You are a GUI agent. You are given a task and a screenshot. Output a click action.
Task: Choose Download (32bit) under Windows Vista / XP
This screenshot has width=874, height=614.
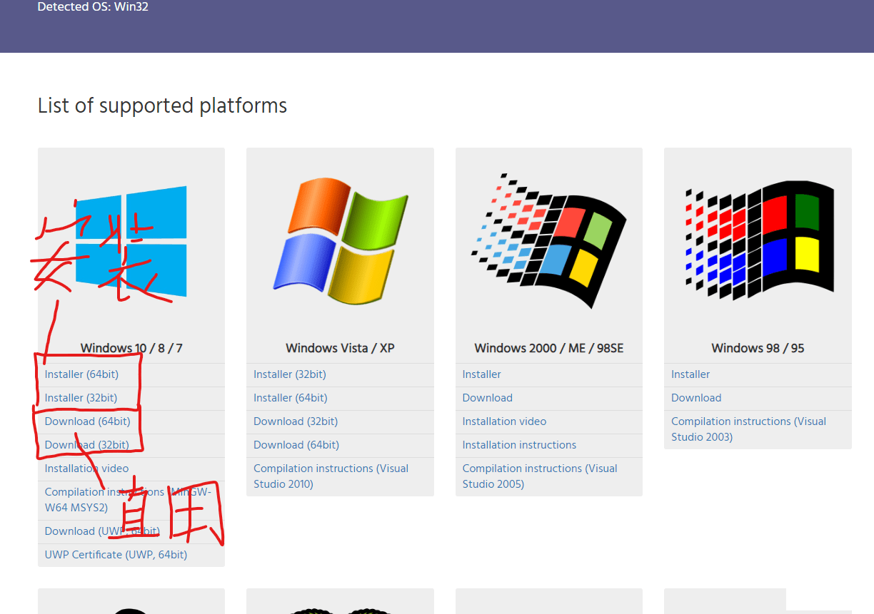tap(296, 421)
